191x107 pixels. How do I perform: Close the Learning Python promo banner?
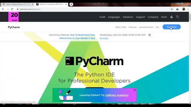pos(135,90)
